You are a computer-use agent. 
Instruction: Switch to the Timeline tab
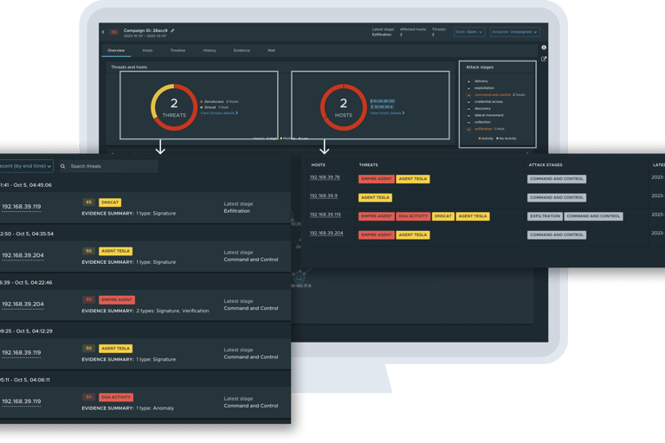pyautogui.click(x=178, y=50)
